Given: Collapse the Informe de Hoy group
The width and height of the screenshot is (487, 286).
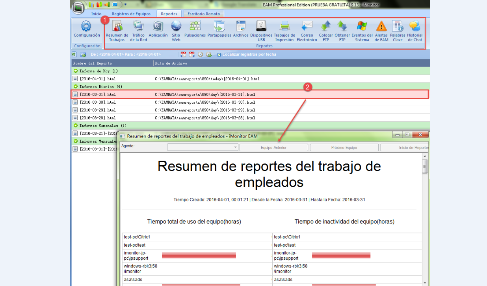Looking at the screenshot, I should pyautogui.click(x=75, y=71).
